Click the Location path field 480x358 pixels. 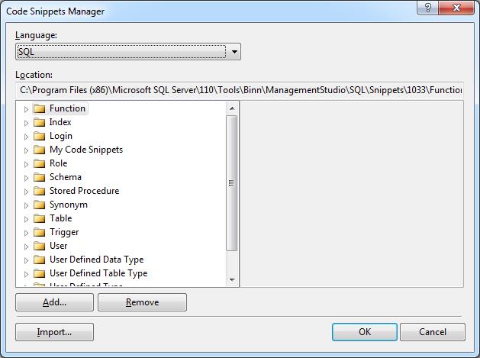(240, 90)
